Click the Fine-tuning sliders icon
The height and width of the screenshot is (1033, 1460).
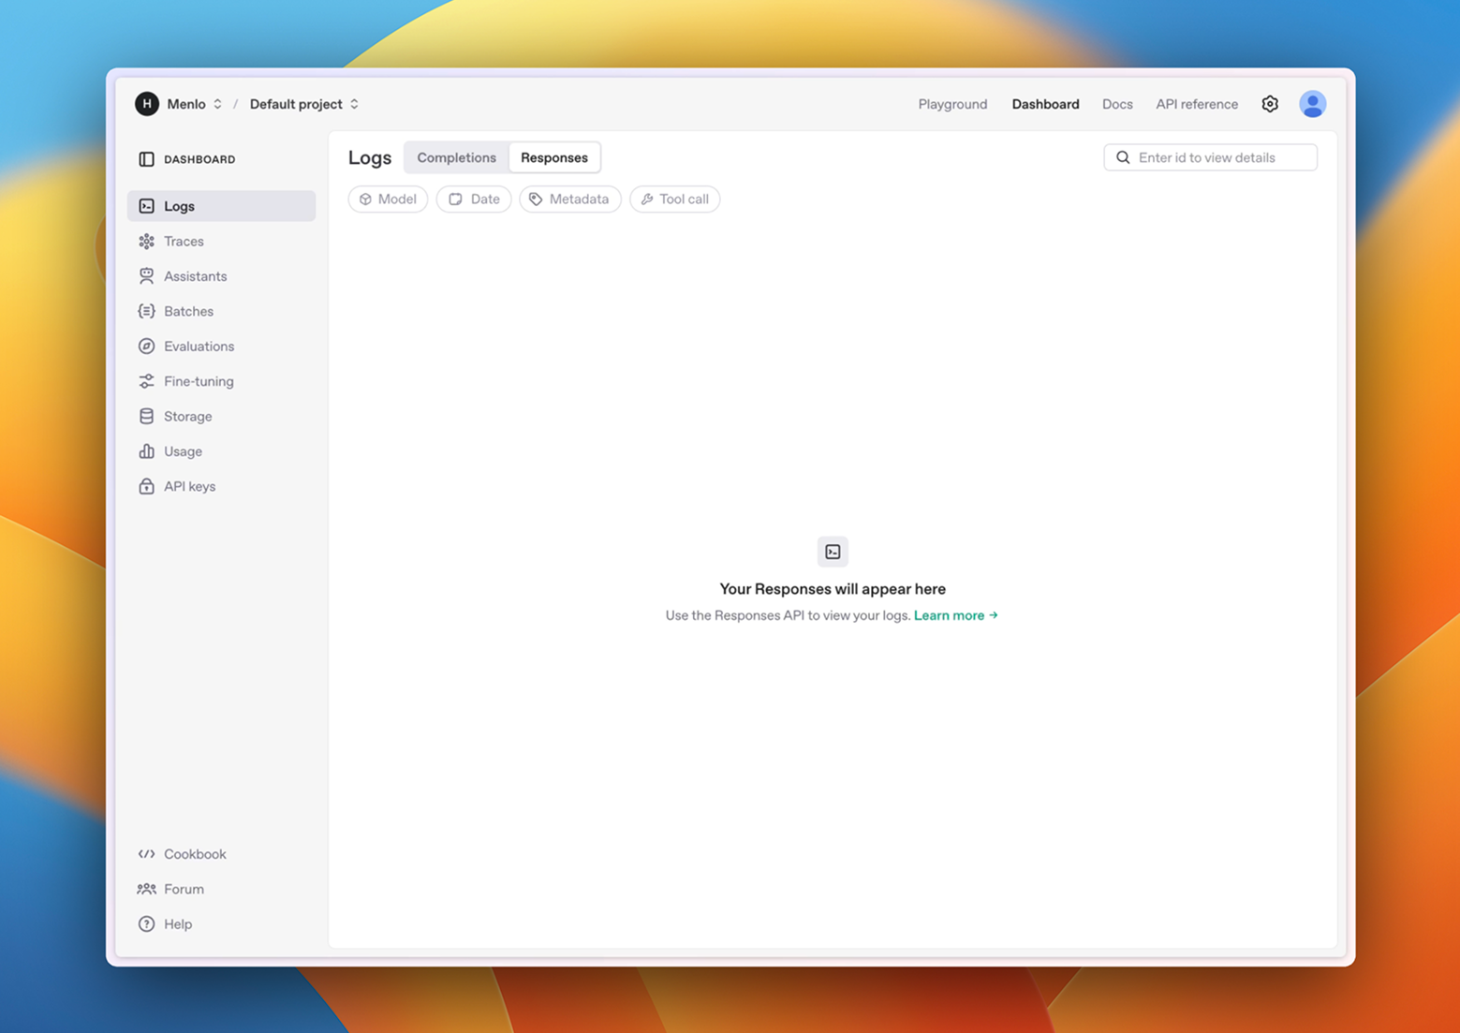(146, 381)
